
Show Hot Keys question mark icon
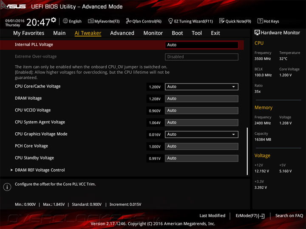pyautogui.click(x=260, y=21)
